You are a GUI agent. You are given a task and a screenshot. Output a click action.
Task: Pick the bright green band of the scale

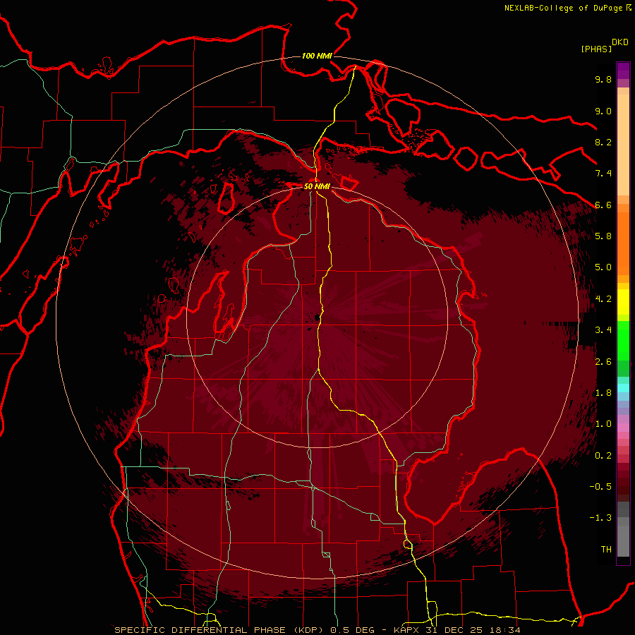pyautogui.click(x=623, y=341)
